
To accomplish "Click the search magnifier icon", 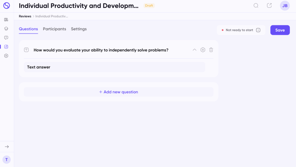I will pyautogui.click(x=256, y=5).
